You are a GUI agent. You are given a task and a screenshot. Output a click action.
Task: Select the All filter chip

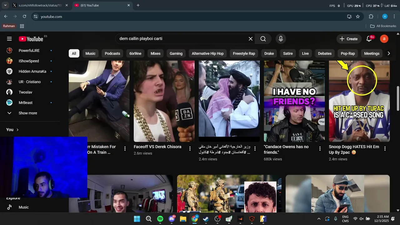[74, 53]
